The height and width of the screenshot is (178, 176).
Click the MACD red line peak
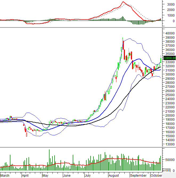(x=123, y=2)
